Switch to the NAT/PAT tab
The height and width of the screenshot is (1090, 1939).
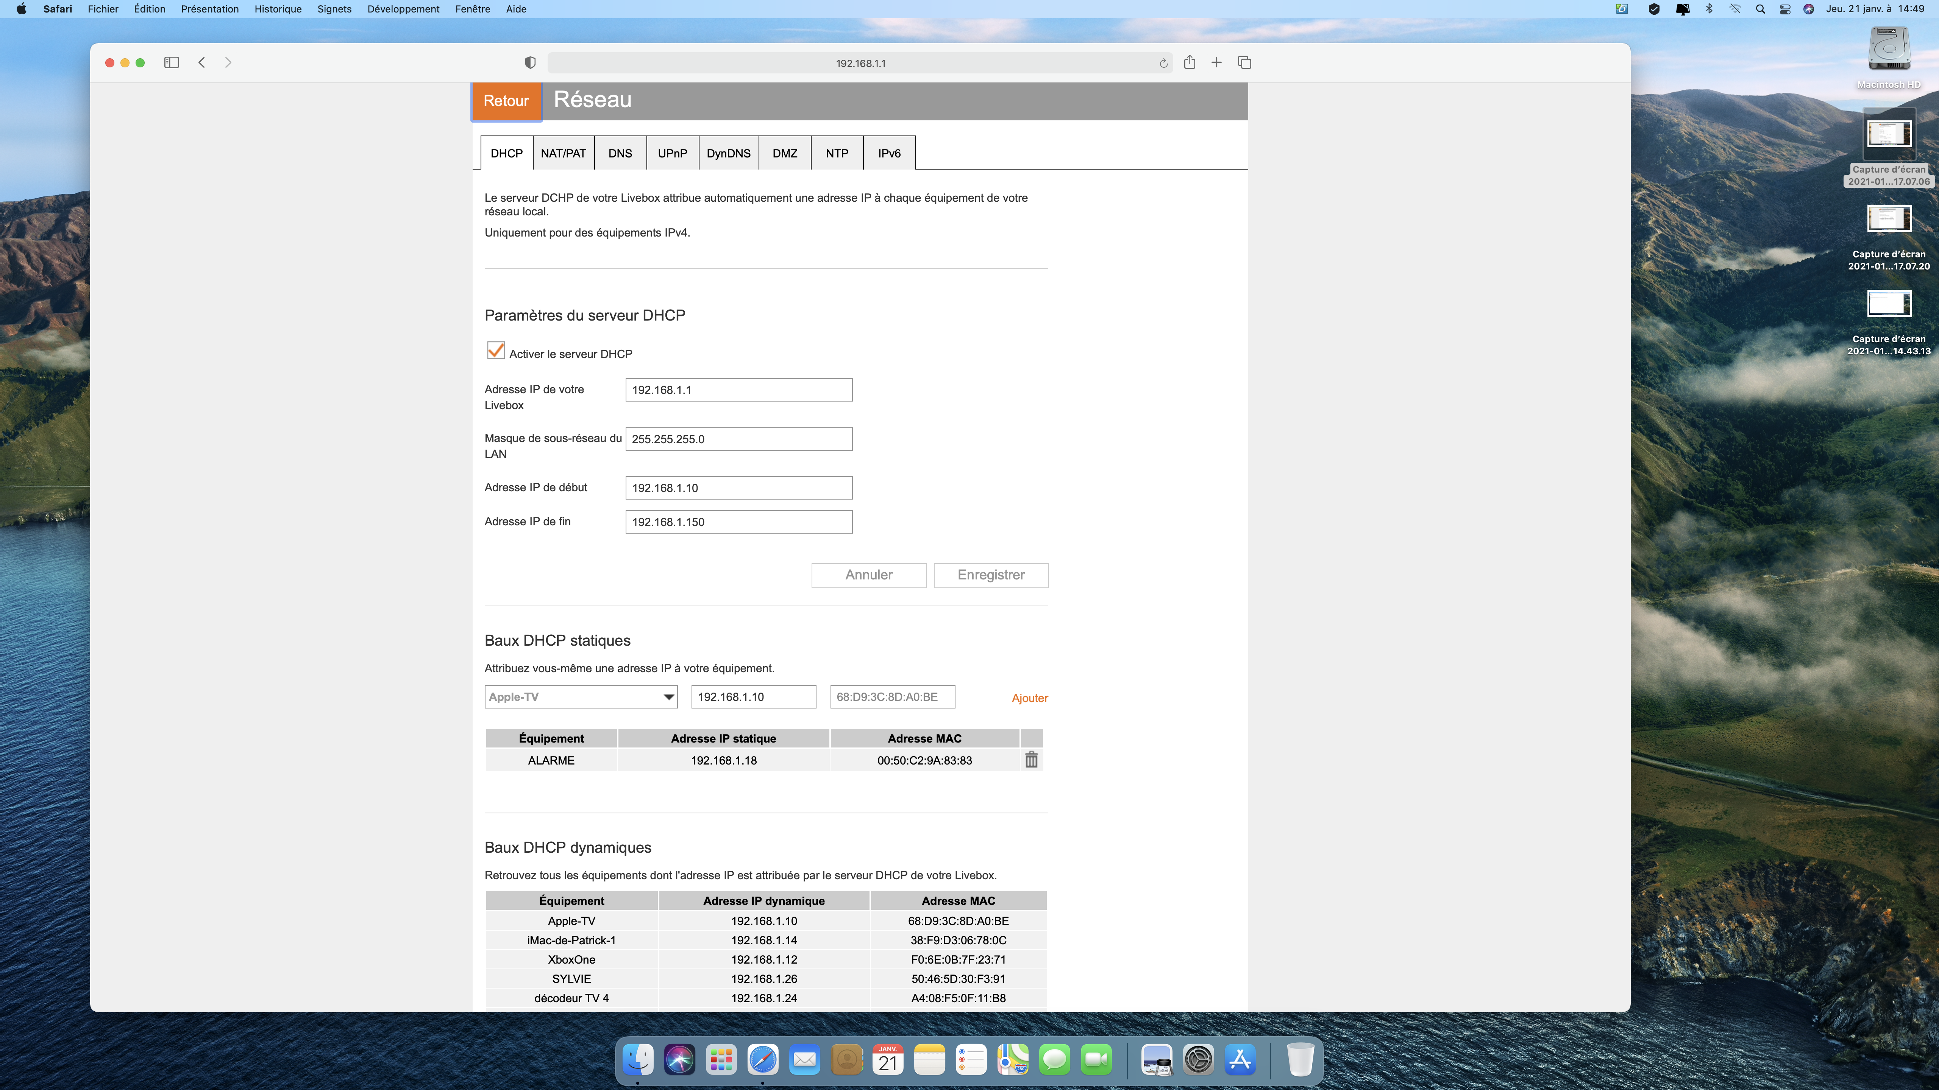pos(563,153)
